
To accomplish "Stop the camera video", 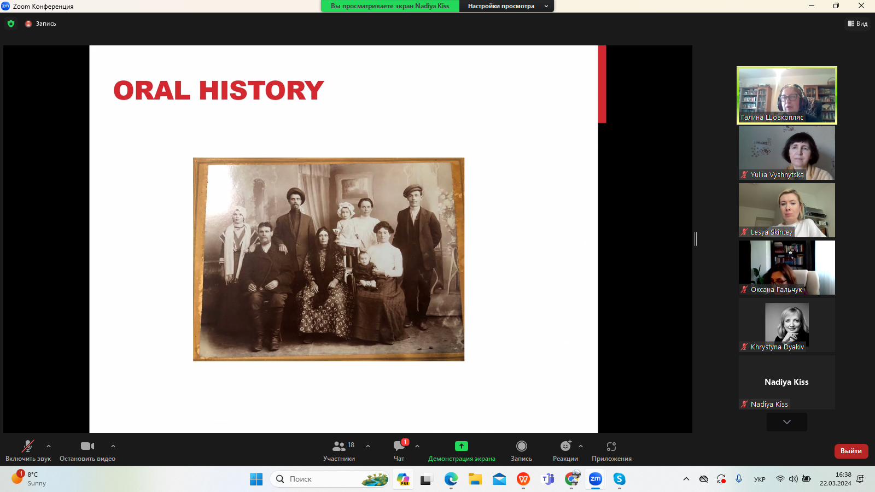I will click(x=87, y=451).
